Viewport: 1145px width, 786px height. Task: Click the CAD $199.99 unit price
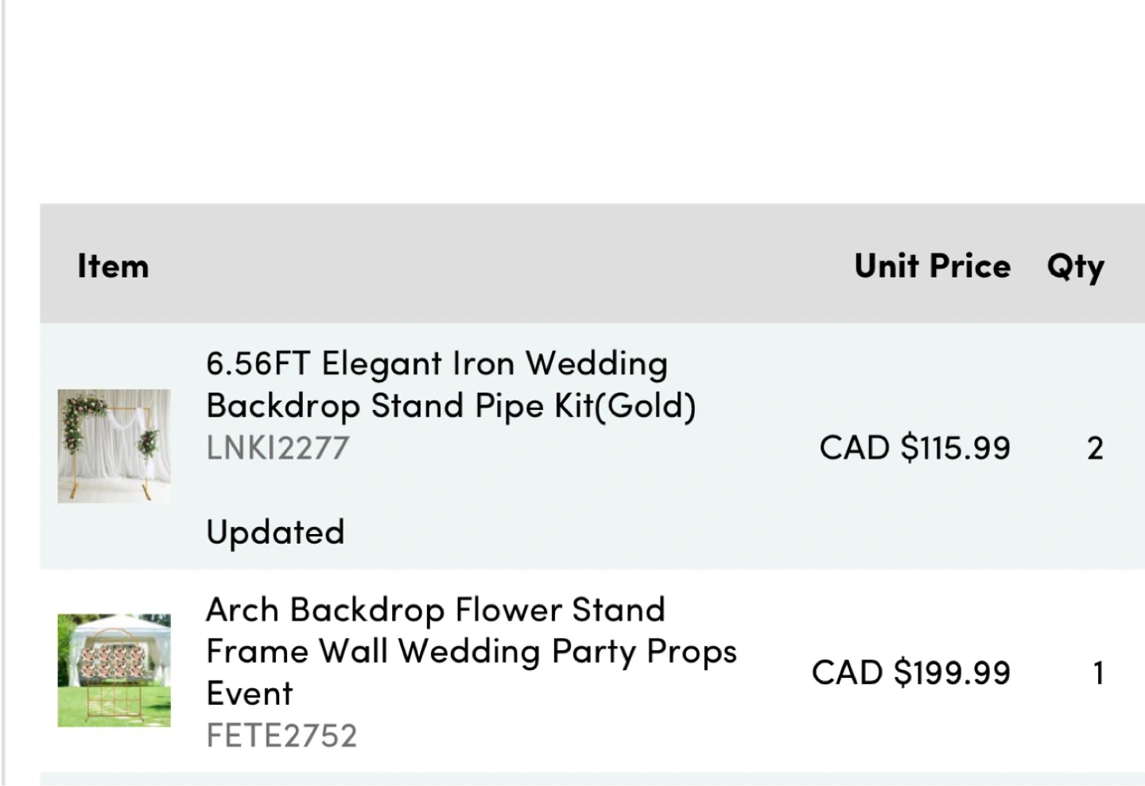click(x=910, y=673)
